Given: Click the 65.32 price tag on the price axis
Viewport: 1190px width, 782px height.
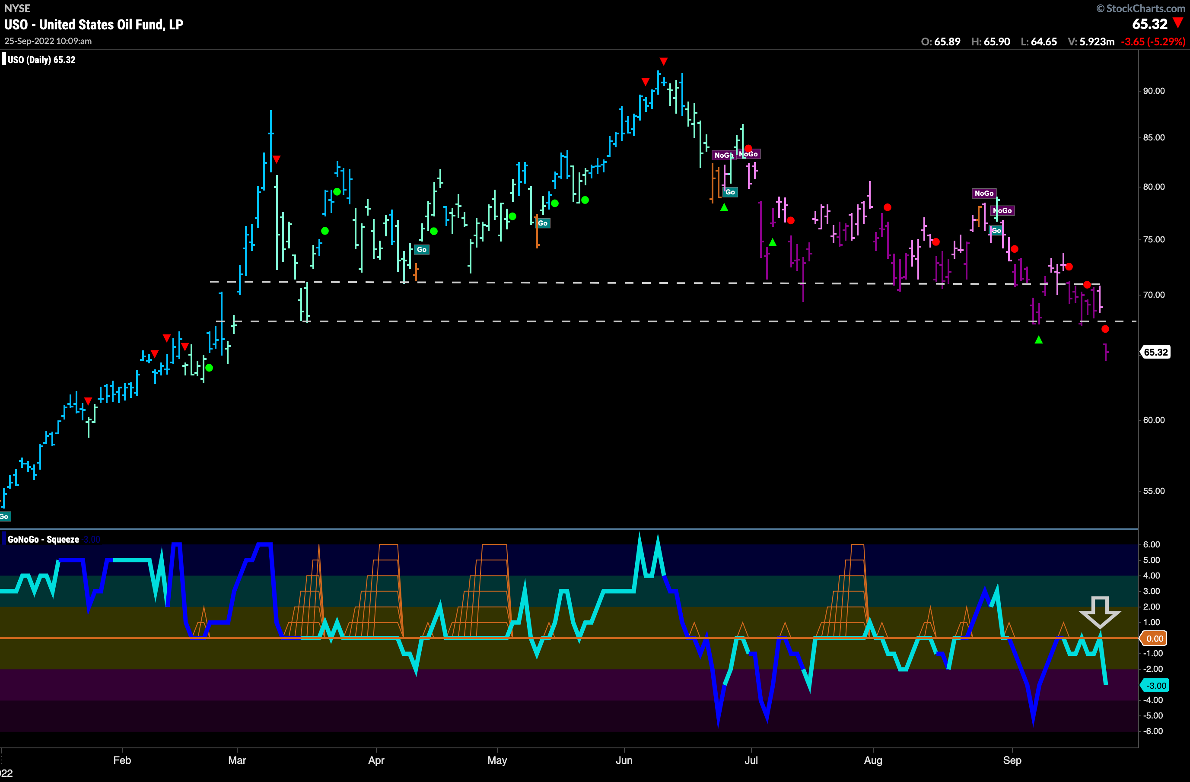Looking at the screenshot, I should coord(1156,352).
